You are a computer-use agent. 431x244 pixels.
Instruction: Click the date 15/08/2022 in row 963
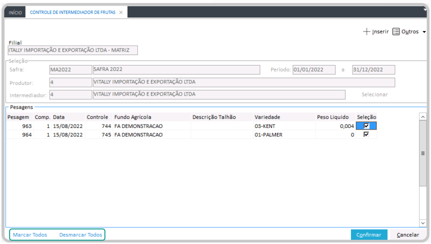68,126
